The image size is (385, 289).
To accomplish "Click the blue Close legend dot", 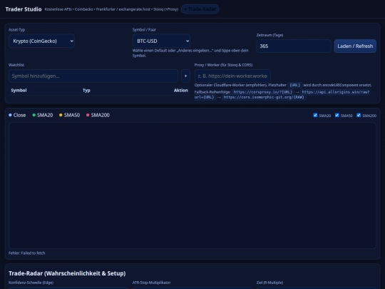I will click(x=10, y=115).
